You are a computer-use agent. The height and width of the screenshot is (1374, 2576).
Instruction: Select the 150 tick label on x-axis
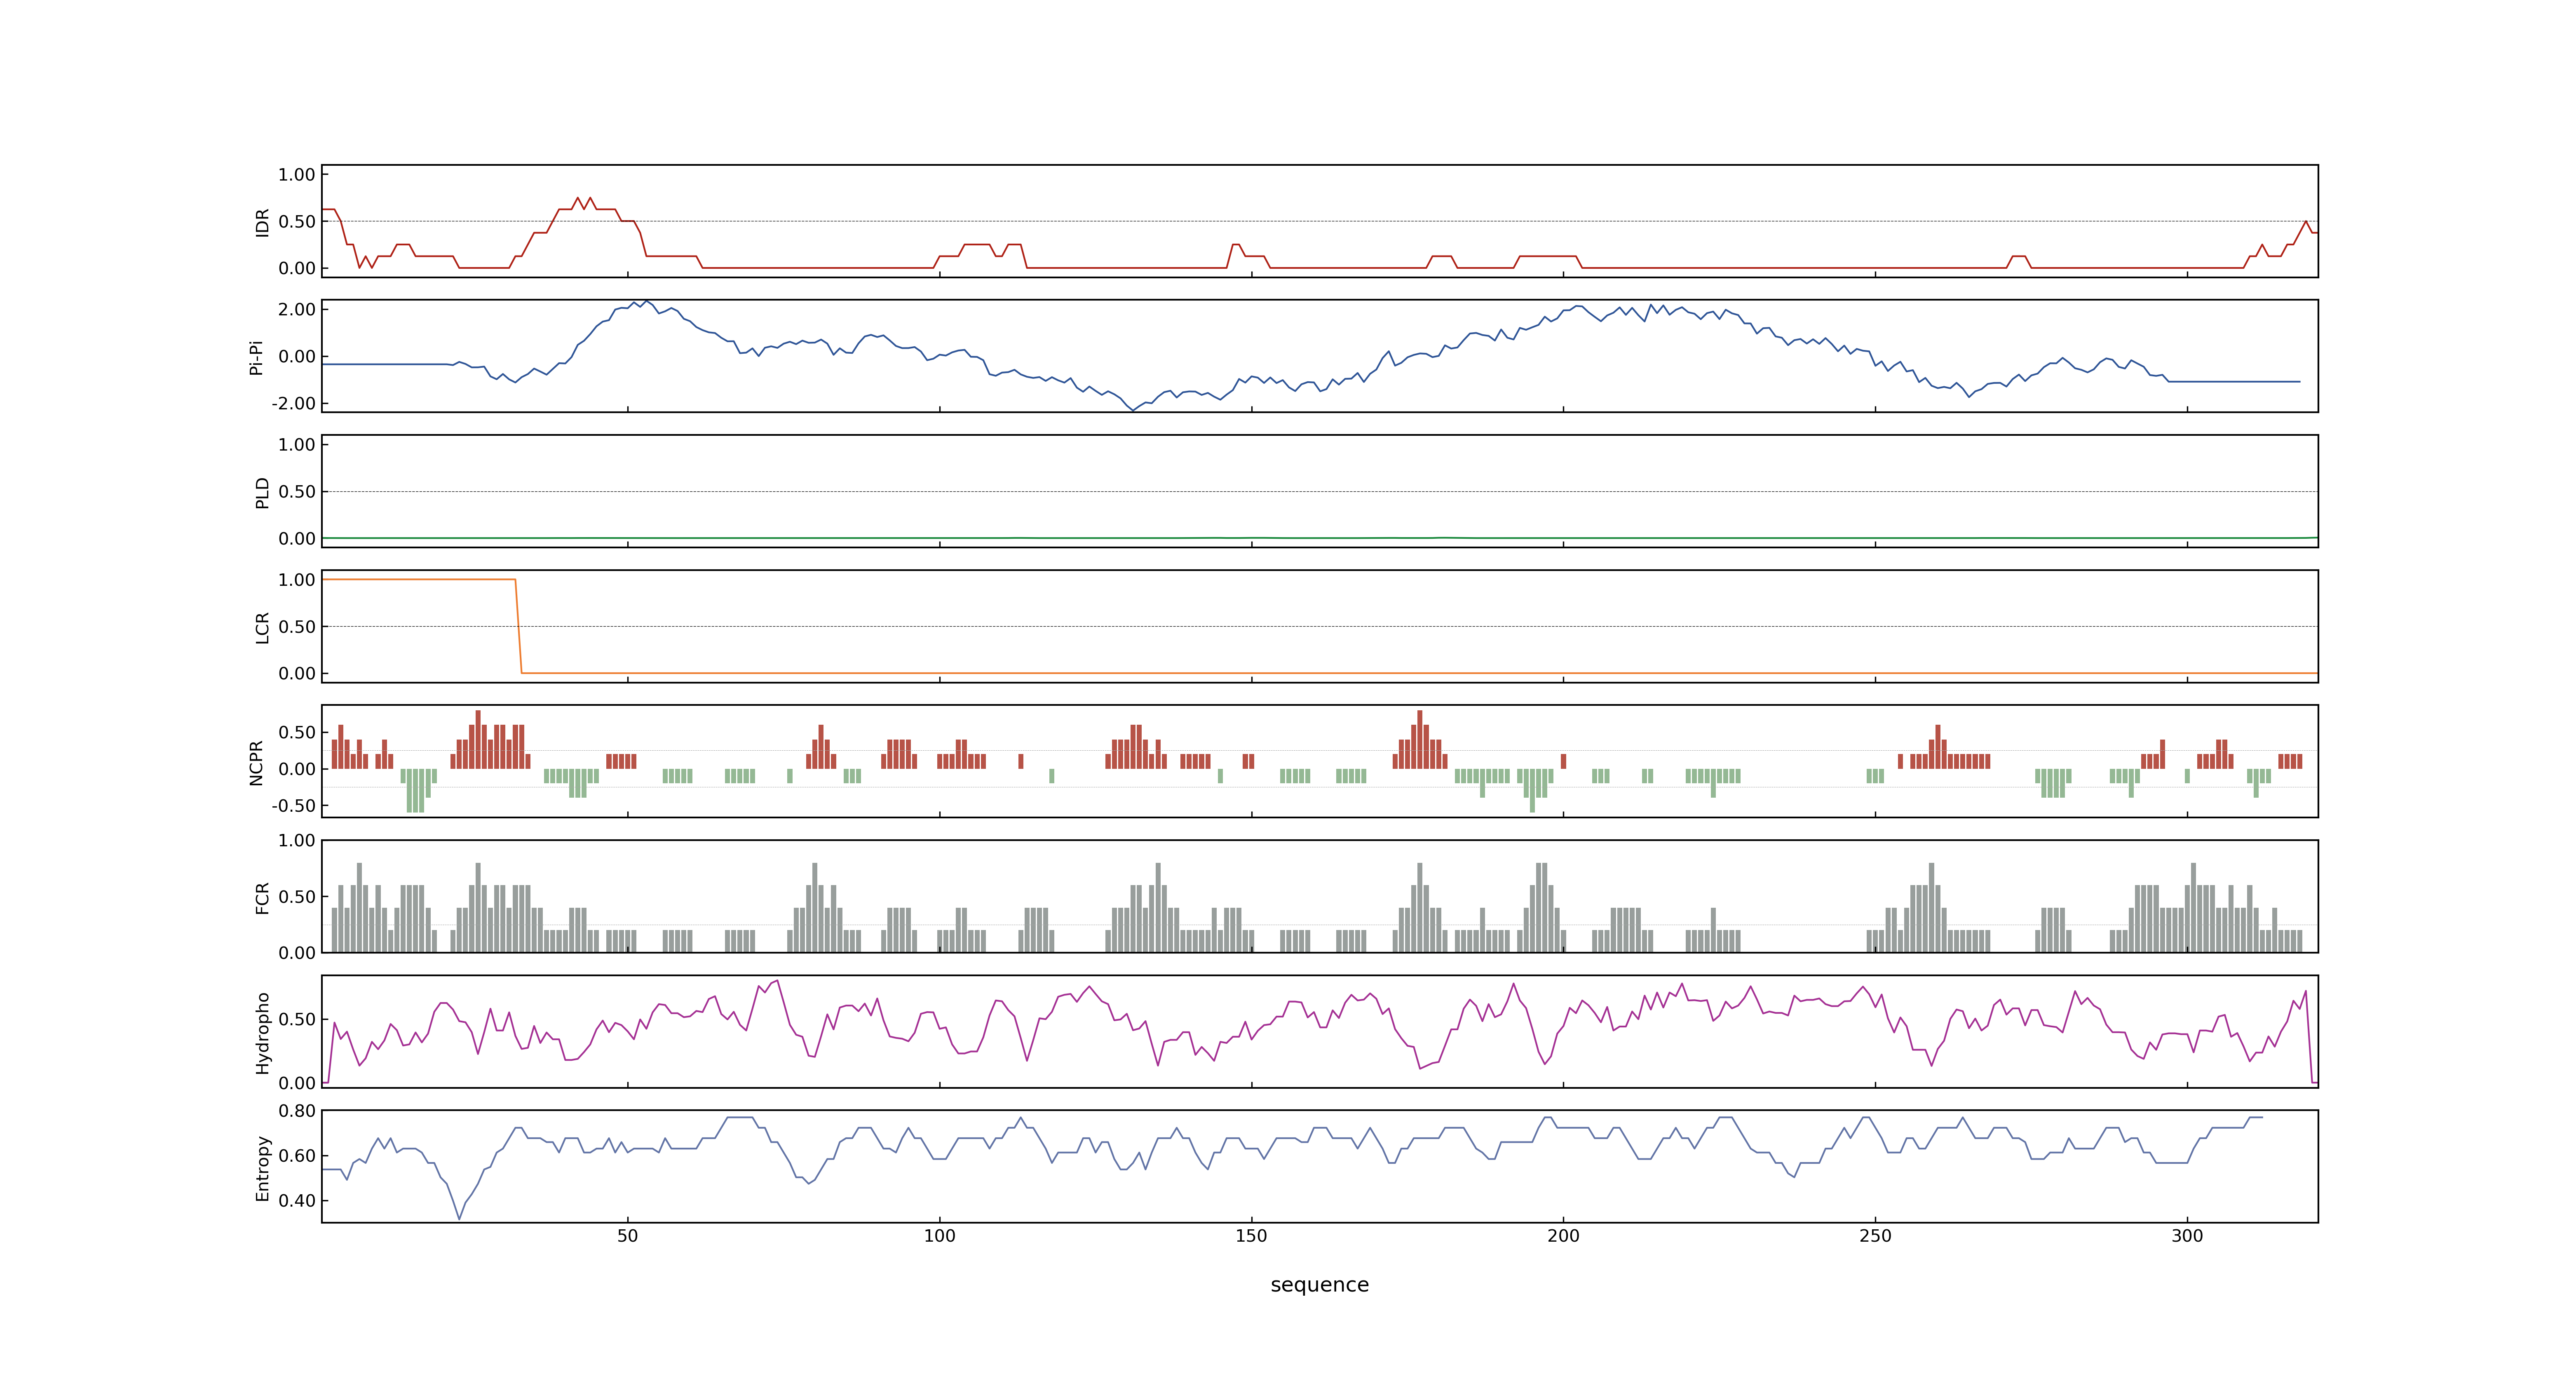pos(1251,1235)
